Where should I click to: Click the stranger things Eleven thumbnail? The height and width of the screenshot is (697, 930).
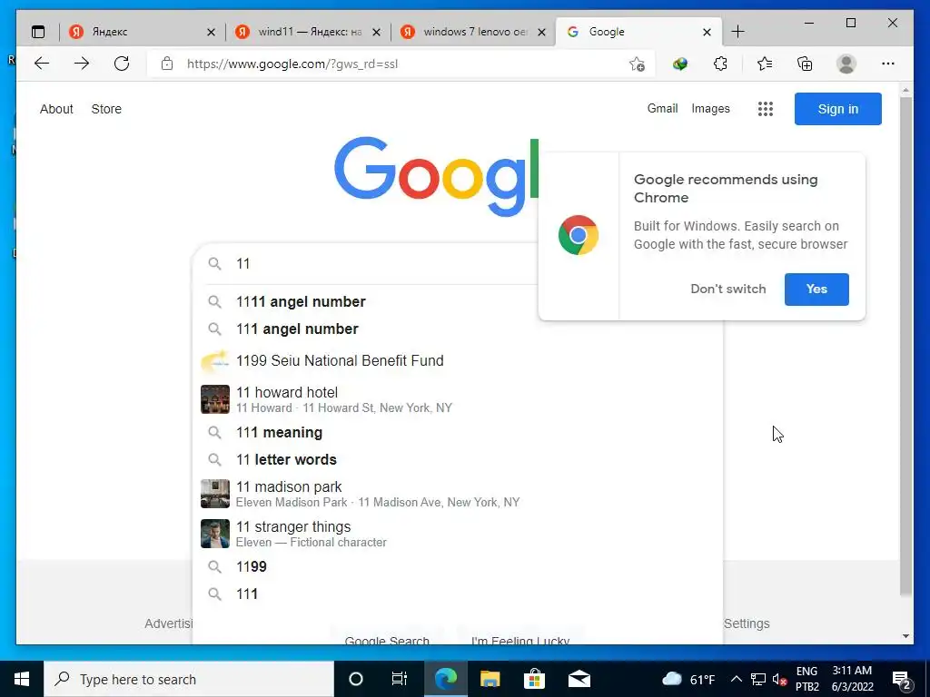click(x=214, y=534)
